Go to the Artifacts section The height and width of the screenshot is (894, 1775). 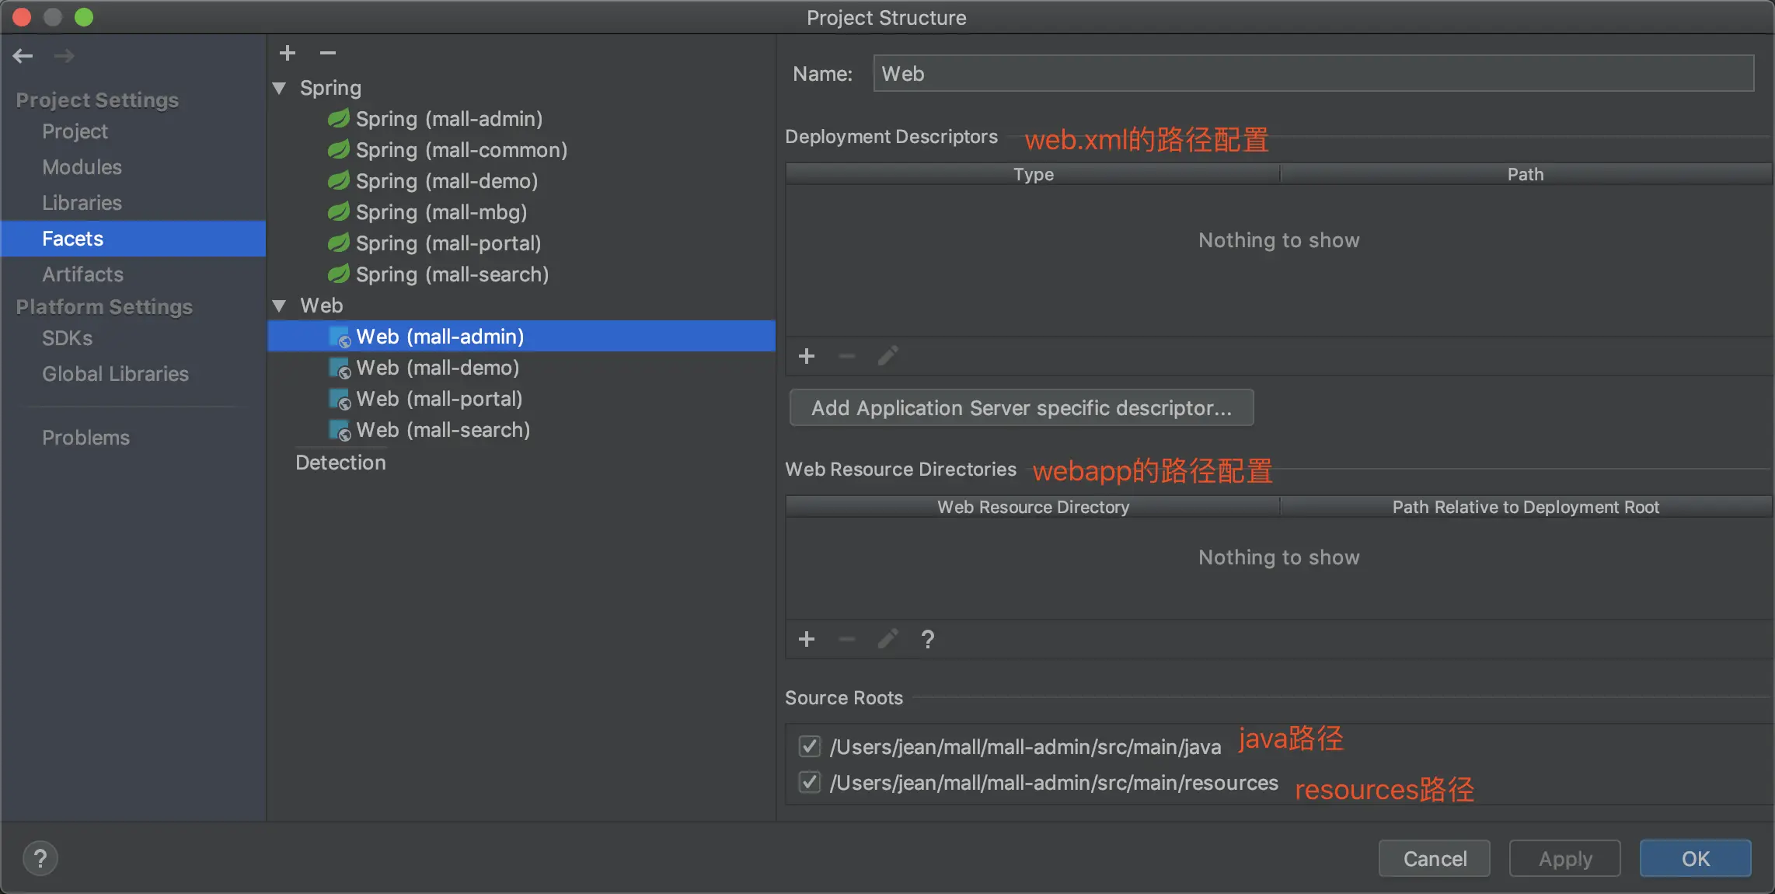click(82, 274)
